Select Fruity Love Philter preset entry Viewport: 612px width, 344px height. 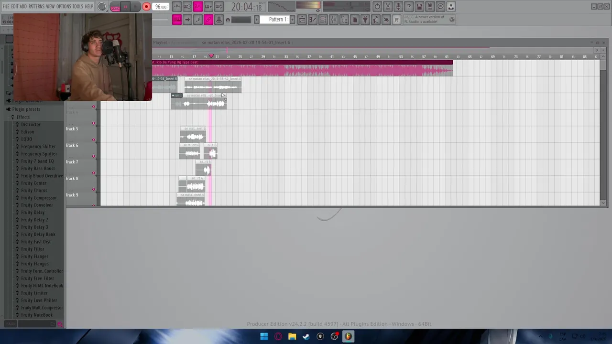point(39,301)
